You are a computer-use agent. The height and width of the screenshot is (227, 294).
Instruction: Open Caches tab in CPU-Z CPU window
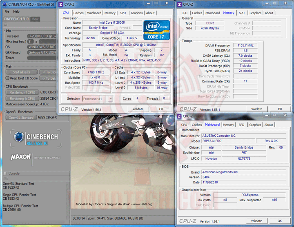tap(78, 13)
